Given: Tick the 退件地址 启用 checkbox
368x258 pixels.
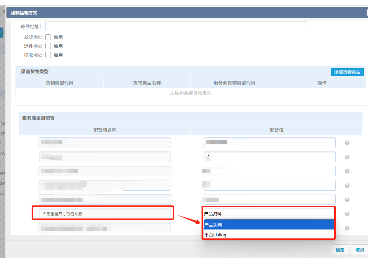Looking at the screenshot, I should click(x=48, y=46).
